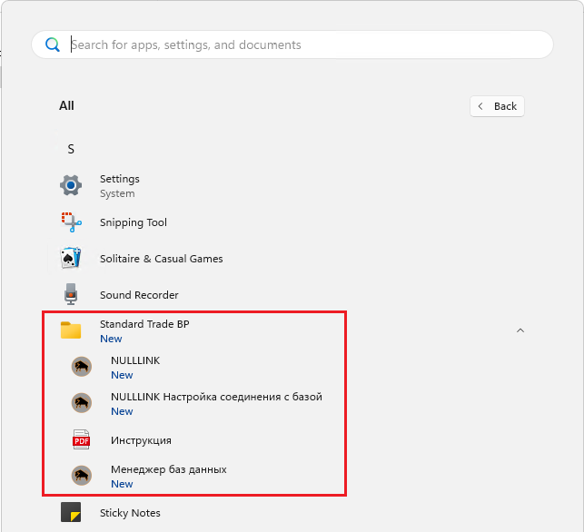Image resolution: width=584 pixels, height=532 pixels.
Task: Click the Standard Trade BP folder icon
Action: coord(71,330)
